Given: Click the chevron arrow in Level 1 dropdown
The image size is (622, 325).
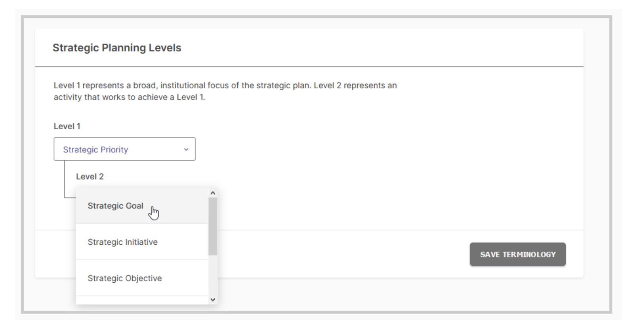Looking at the screenshot, I should click(186, 149).
